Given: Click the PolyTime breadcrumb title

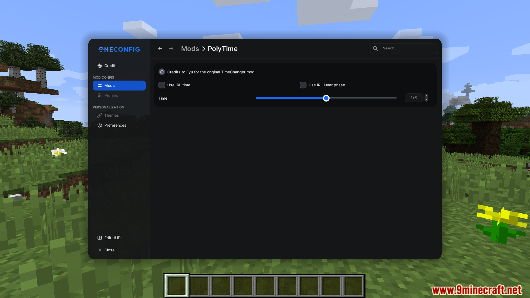Looking at the screenshot, I should point(223,49).
